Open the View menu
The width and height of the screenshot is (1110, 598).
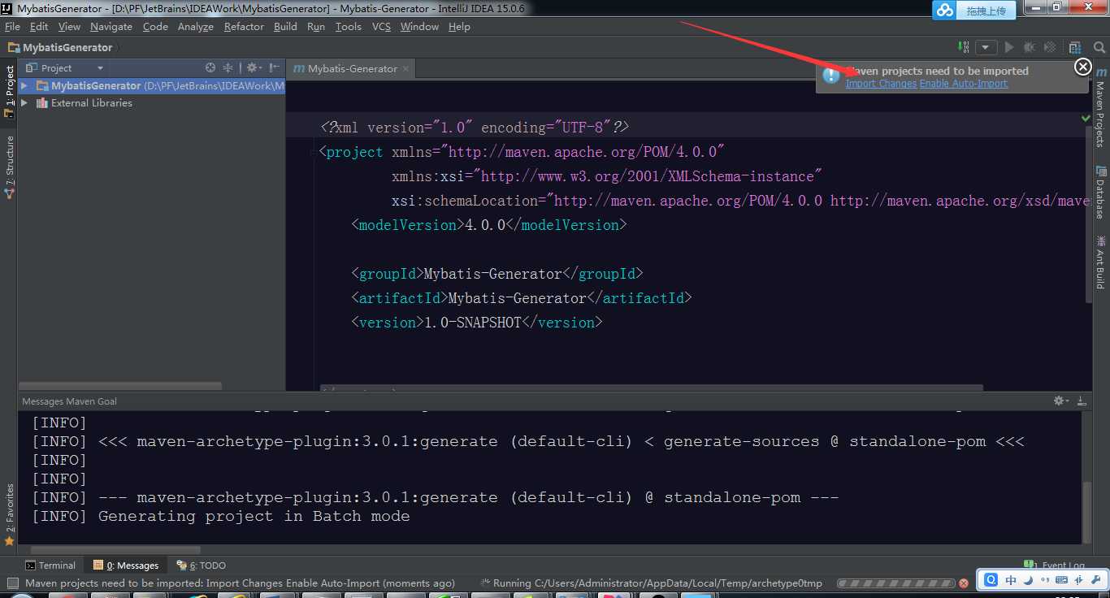coord(69,27)
